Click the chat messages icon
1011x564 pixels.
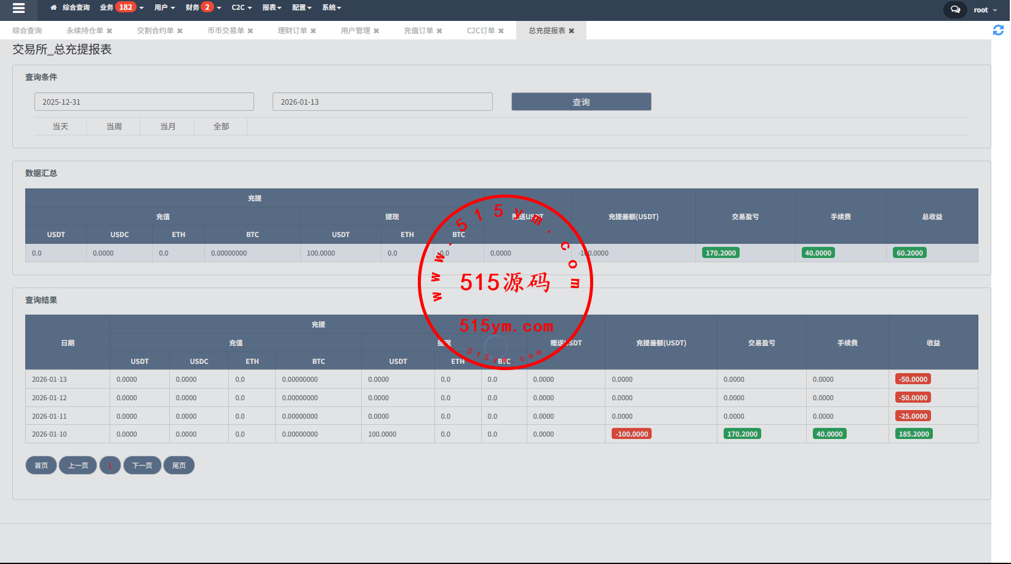pos(955,9)
